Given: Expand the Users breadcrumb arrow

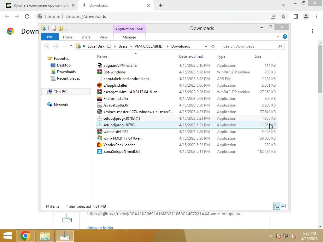Looking at the screenshot, I should point(131,47).
